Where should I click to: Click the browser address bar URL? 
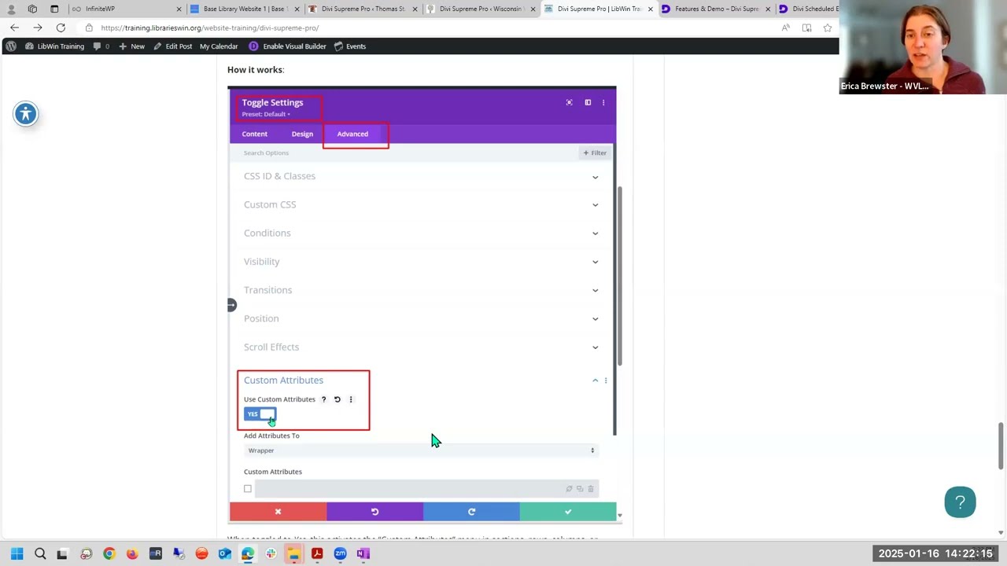point(210,28)
